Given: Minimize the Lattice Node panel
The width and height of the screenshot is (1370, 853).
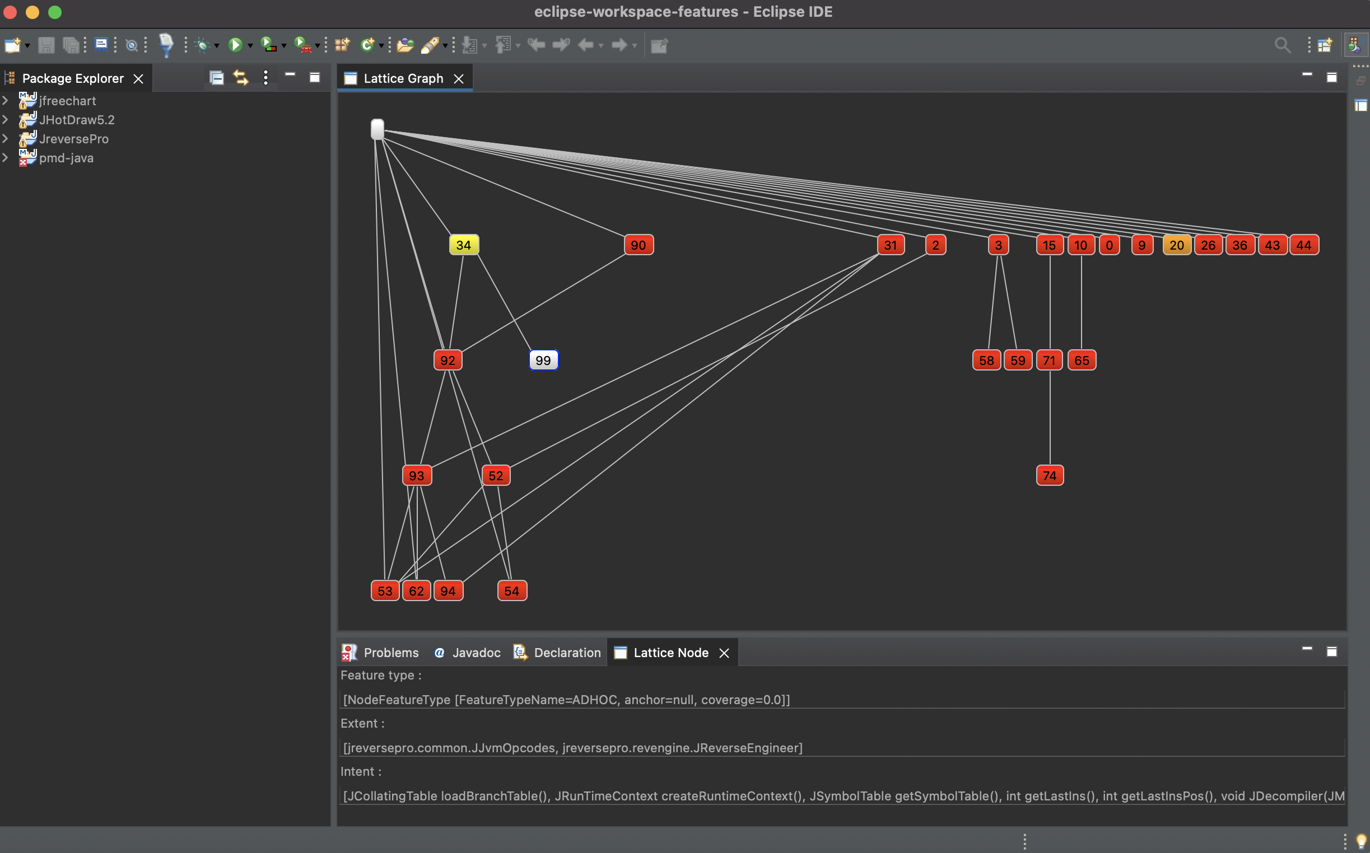Looking at the screenshot, I should point(1307,649).
